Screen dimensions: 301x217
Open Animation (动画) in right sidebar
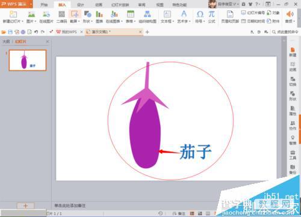(293, 67)
